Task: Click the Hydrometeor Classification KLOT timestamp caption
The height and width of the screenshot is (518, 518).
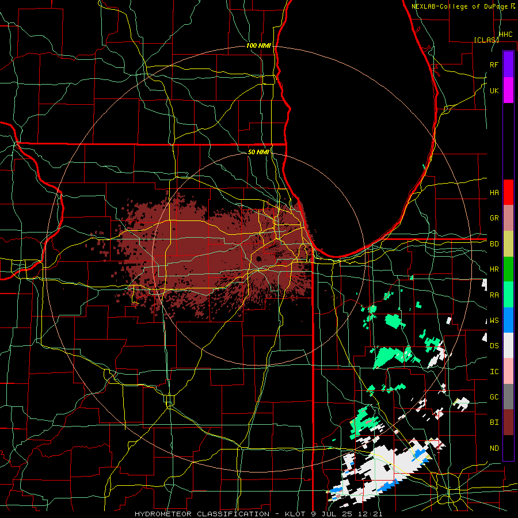Action: (258, 514)
